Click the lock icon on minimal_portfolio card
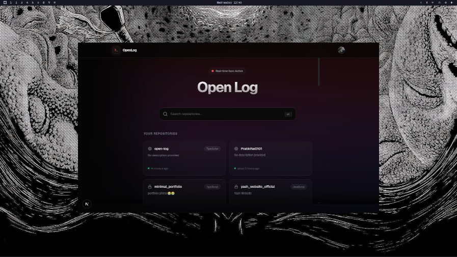The height and width of the screenshot is (257, 457). click(150, 187)
